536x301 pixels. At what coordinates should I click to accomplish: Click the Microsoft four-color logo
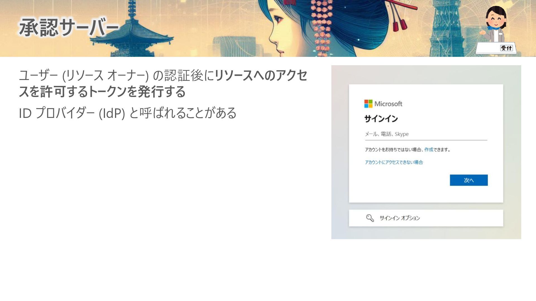[368, 104]
